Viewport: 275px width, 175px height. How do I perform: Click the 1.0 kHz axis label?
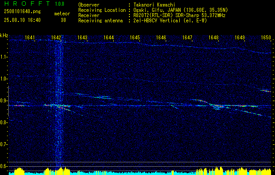(x=3, y=79)
